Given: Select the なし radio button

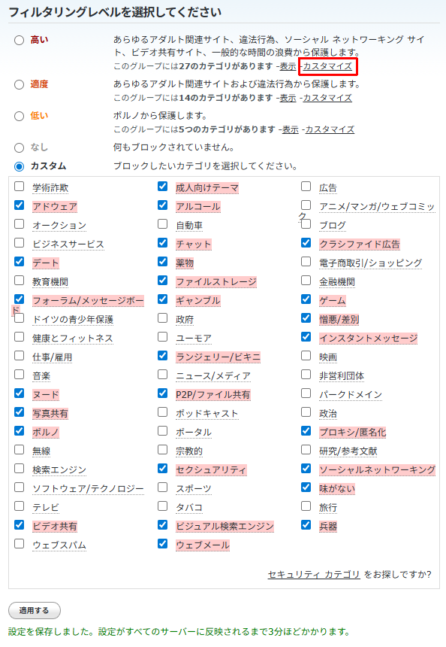Looking at the screenshot, I should [x=19, y=147].
